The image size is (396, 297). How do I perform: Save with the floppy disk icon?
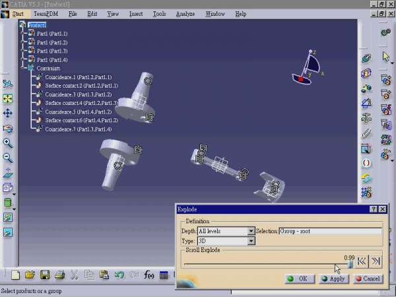pos(45,275)
